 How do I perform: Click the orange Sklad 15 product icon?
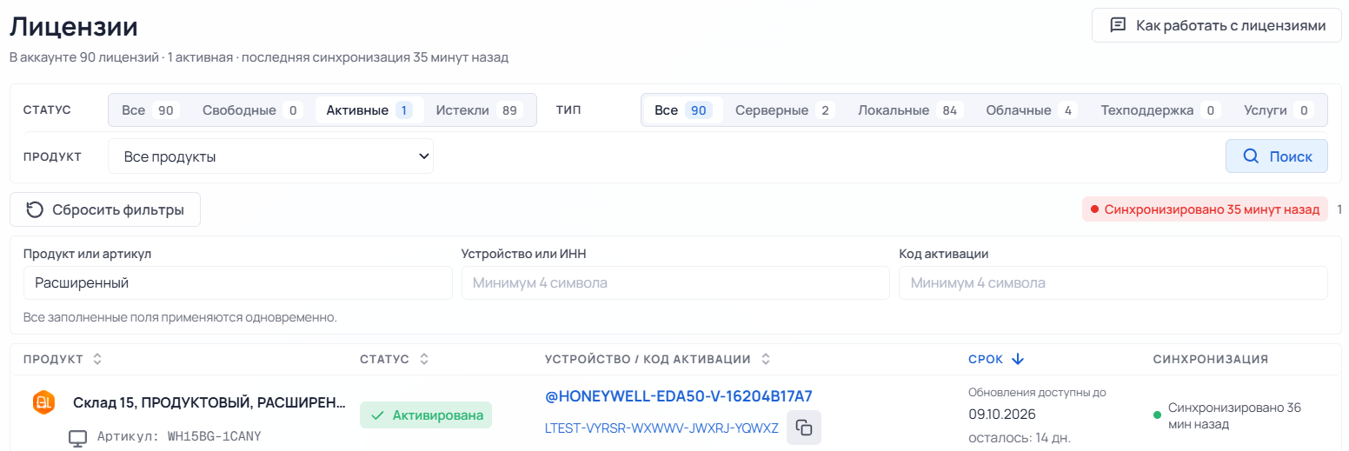click(43, 402)
